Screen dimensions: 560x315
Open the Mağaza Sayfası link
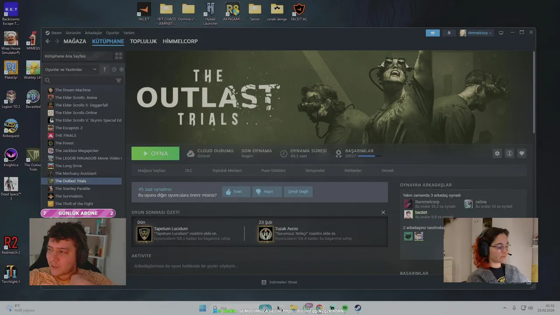(151, 171)
